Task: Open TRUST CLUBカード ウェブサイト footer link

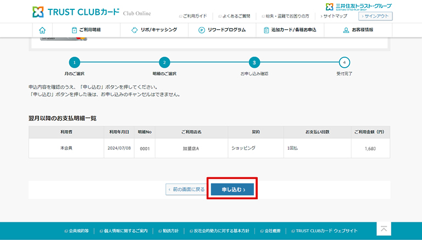Action: [x=325, y=231]
